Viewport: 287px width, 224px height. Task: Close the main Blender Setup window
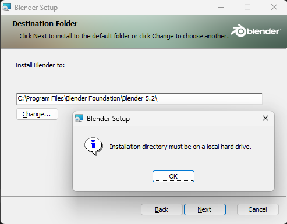click(x=274, y=8)
